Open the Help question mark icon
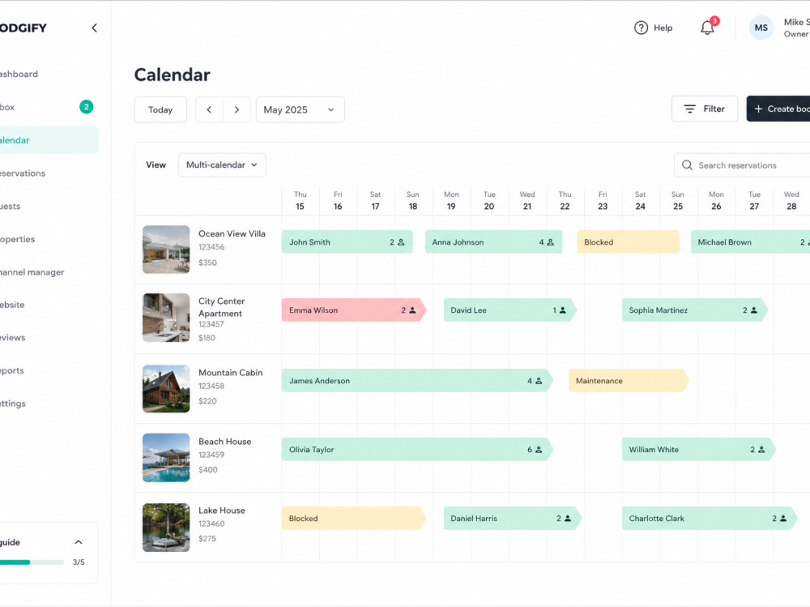The height and width of the screenshot is (607, 810). pyautogui.click(x=641, y=28)
